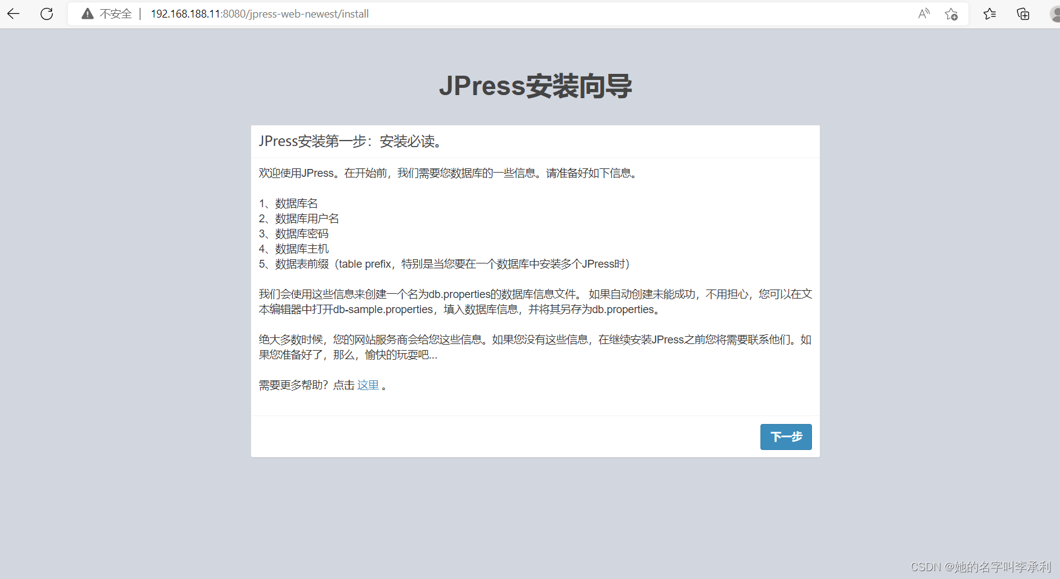The height and width of the screenshot is (579, 1060).
Task: Open the Collections icon
Action: click(1023, 13)
